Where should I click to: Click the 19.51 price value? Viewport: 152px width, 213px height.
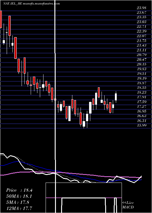(142, 74)
